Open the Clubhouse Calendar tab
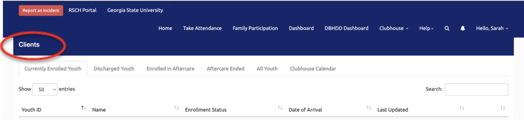The width and height of the screenshot is (524, 121). coord(313,69)
